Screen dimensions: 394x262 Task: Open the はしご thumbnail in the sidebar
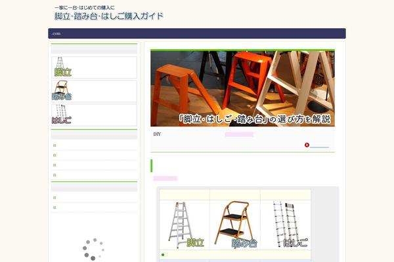tap(62, 115)
